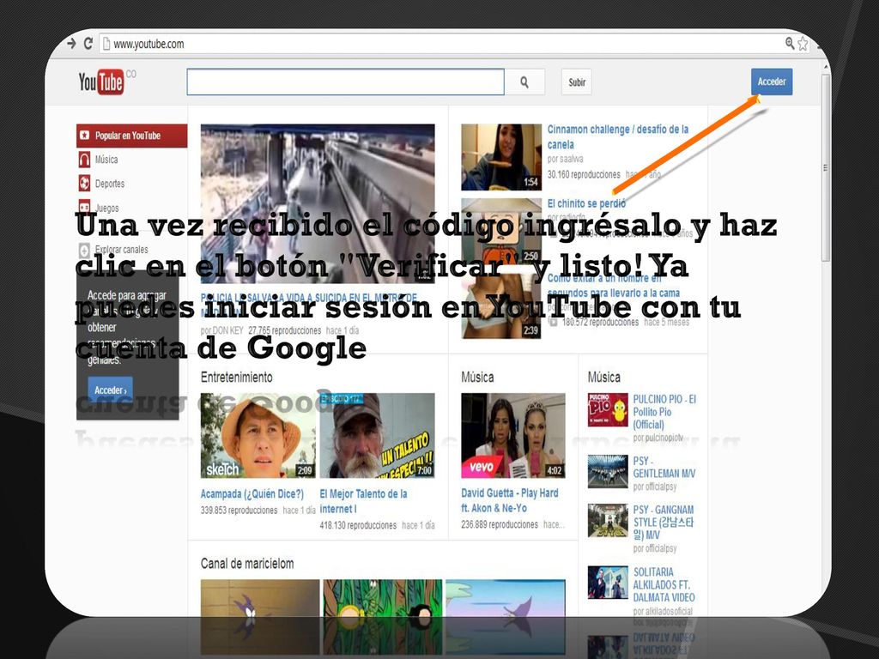The width and height of the screenshot is (879, 659).
Task: Click the Explorar canales plus icon
Action: click(x=84, y=250)
